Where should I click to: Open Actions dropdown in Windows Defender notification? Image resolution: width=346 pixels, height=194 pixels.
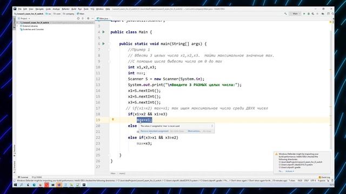pyautogui.click(x=290, y=171)
